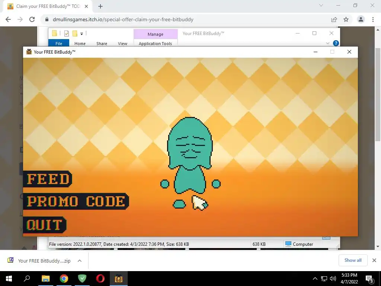The width and height of the screenshot is (381, 286).
Task: Open the Share ribbon tab in Explorer
Action: [x=102, y=44]
